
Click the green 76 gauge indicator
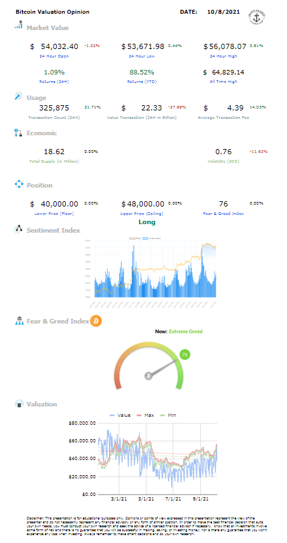(x=185, y=354)
